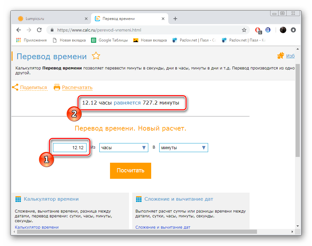Click the result text 727.2 минуты

point(161,103)
